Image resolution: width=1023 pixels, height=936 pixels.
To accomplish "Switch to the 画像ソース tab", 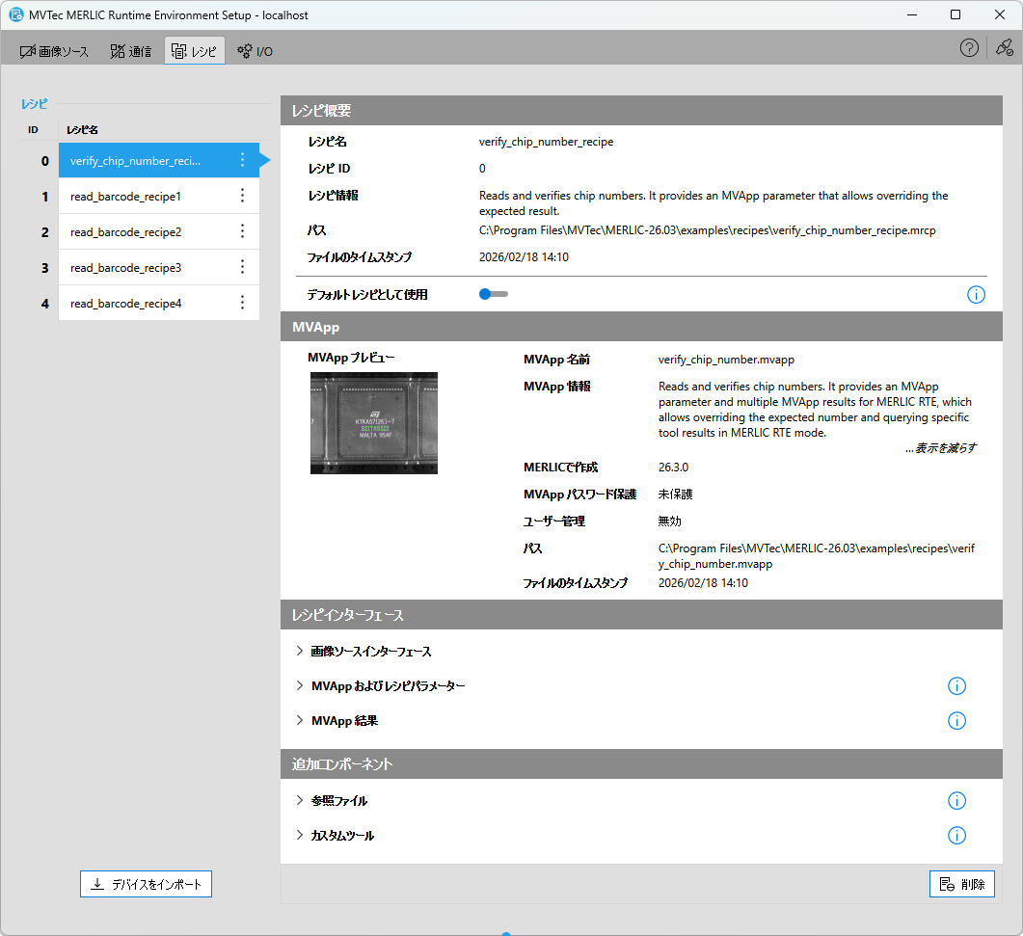I will pyautogui.click(x=55, y=51).
